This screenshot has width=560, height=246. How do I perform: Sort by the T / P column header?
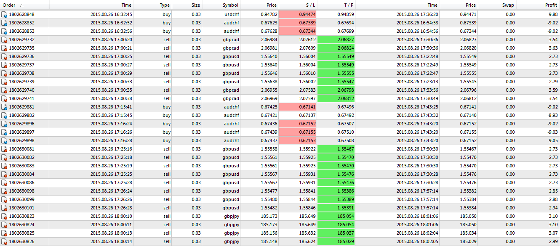[336, 5]
